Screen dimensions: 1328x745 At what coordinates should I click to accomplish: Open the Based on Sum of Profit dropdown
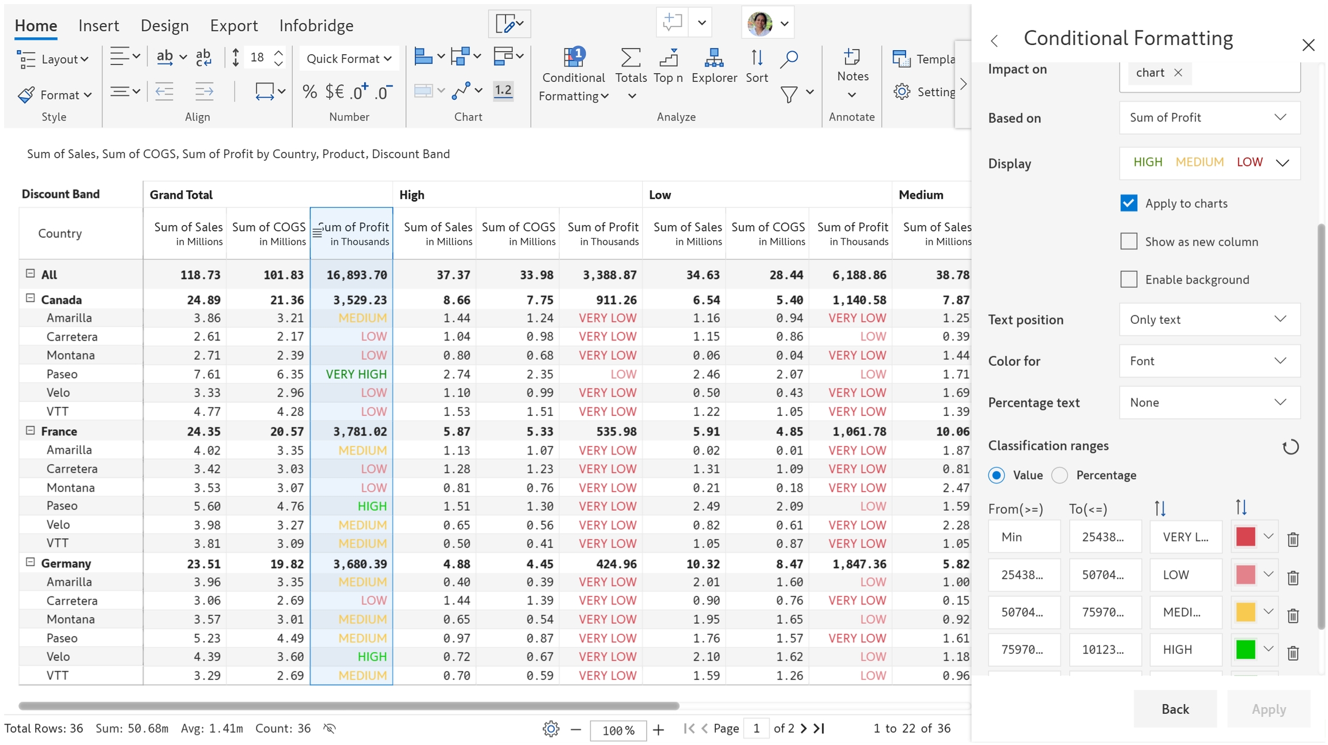(1209, 118)
